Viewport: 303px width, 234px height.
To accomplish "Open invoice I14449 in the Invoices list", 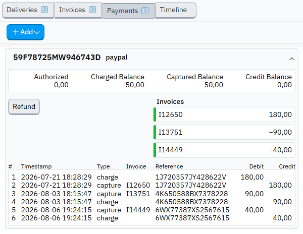I will click(x=224, y=150).
